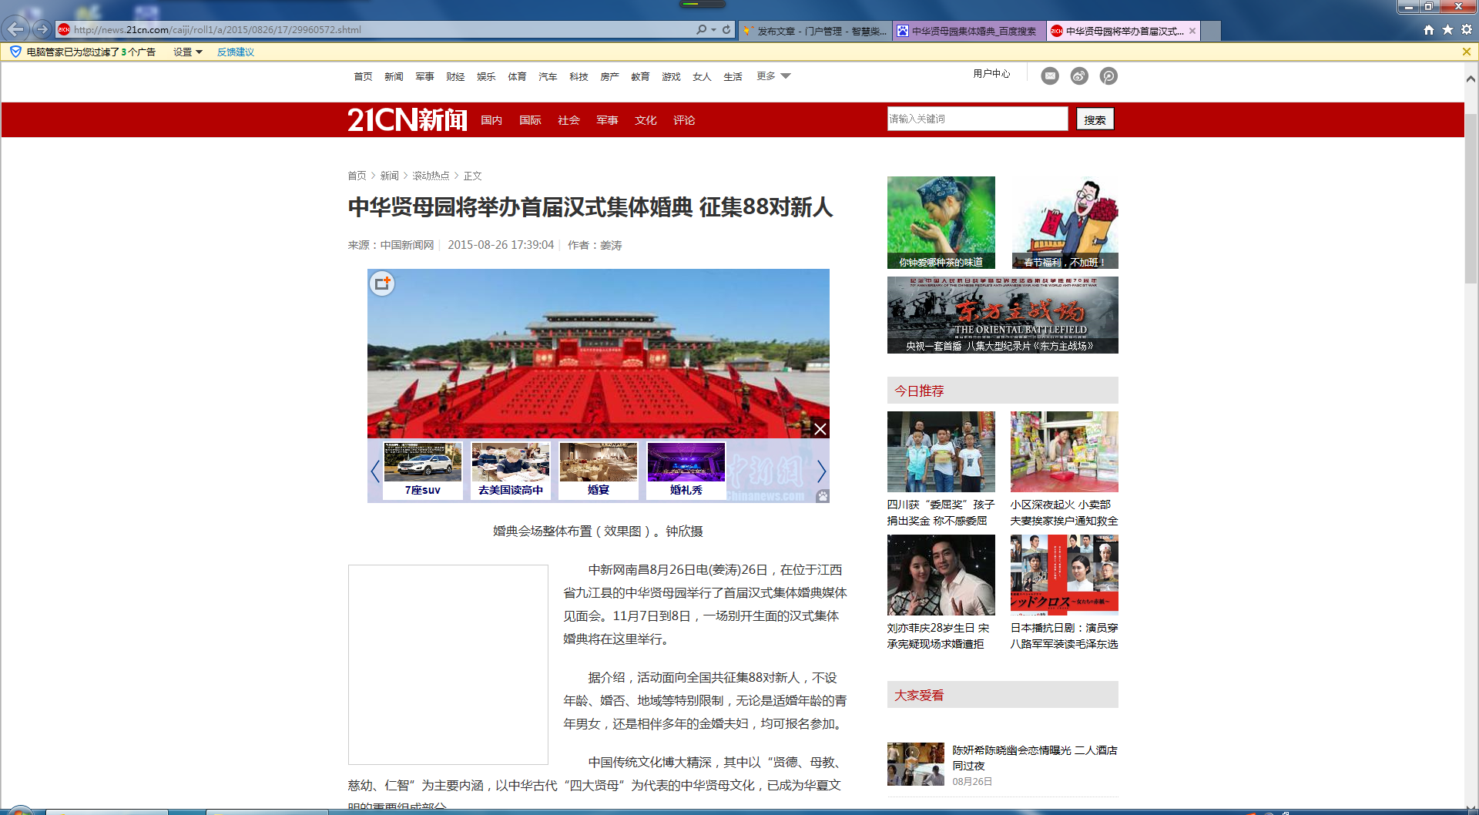Open the 首页 top navigation link

coord(363,76)
